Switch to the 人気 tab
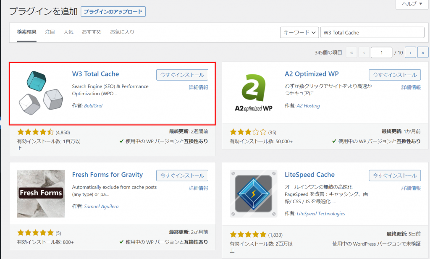This screenshot has width=430, height=259. (68, 32)
